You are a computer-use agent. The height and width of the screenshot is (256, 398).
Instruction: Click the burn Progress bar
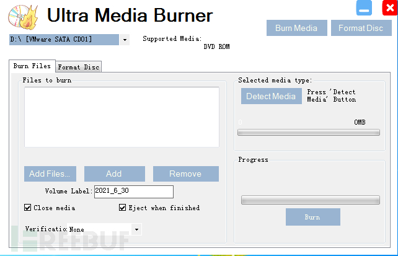point(310,200)
